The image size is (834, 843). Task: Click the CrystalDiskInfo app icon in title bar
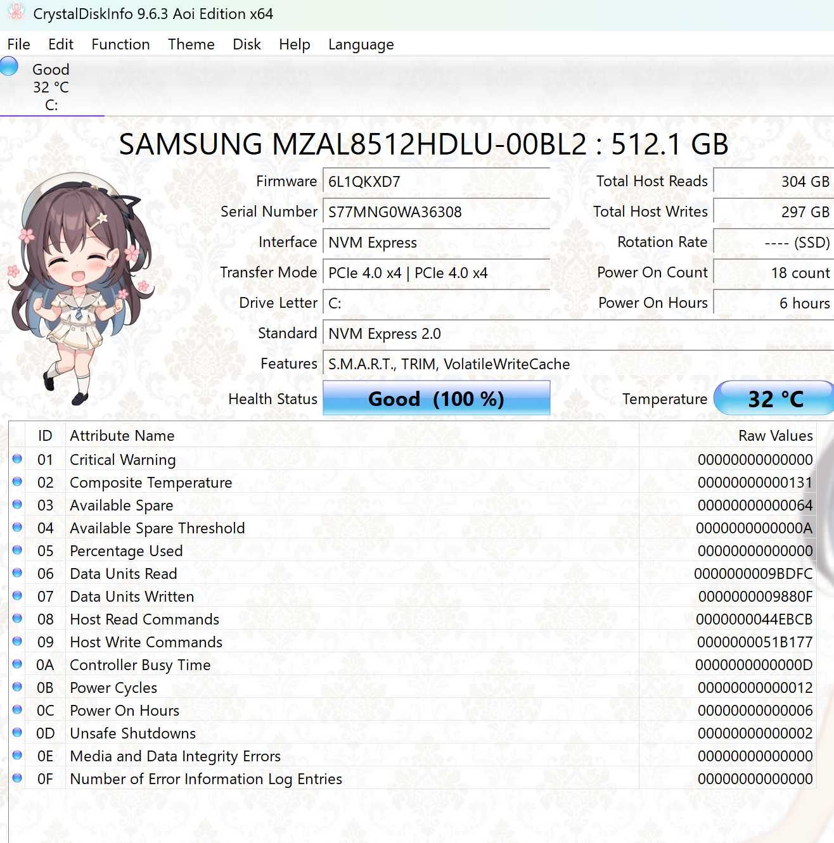click(x=16, y=13)
